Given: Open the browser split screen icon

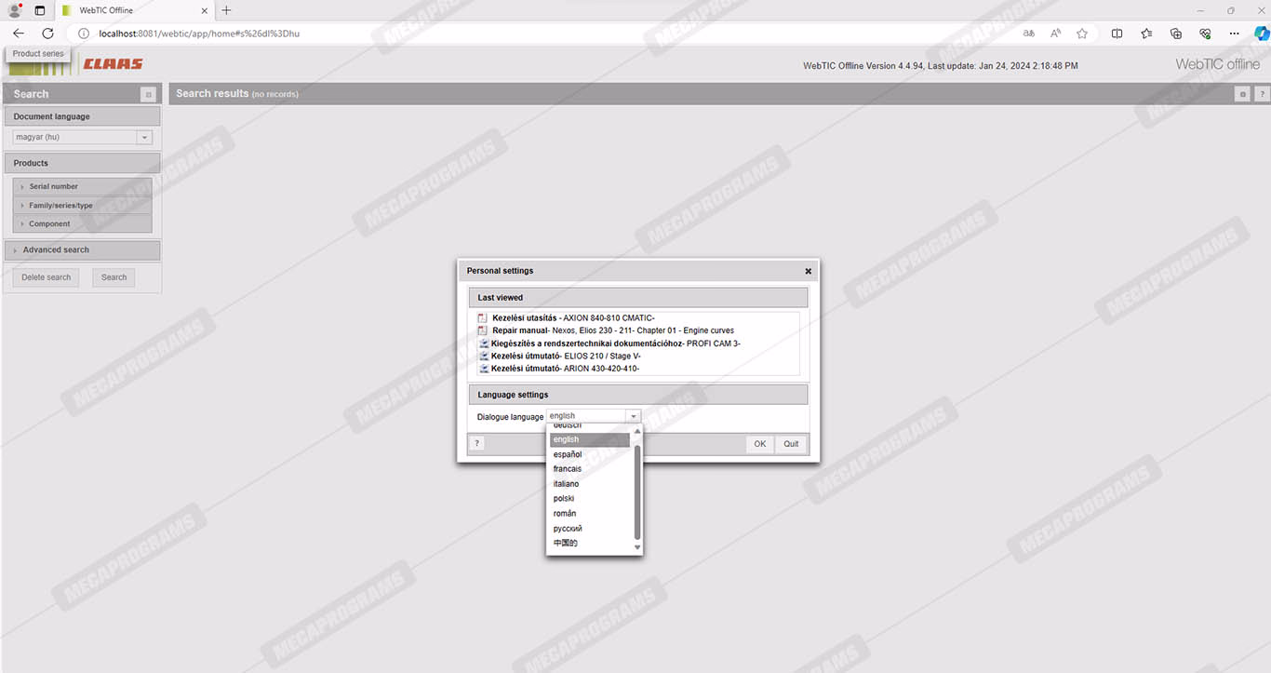Looking at the screenshot, I should coord(1117,34).
